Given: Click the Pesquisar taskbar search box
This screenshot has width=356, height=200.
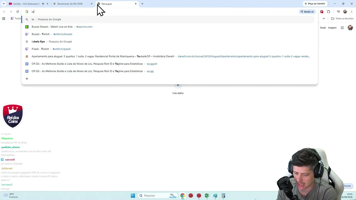Looking at the screenshot, I should point(157,196).
